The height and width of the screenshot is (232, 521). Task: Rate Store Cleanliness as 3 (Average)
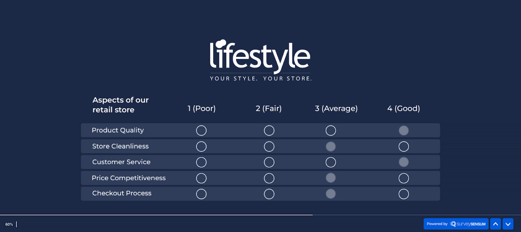[331, 146]
